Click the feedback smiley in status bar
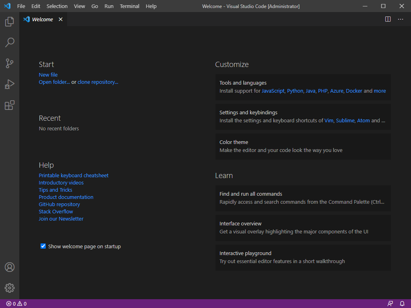411x308 pixels. click(x=390, y=304)
